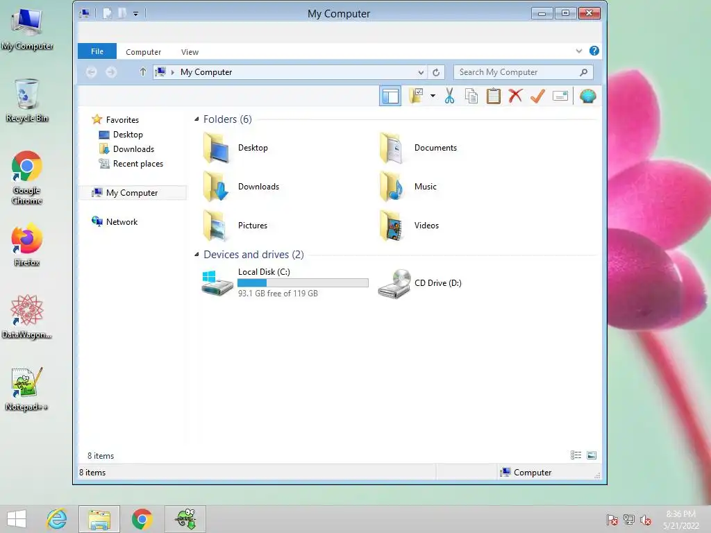711x533 pixels.
Task: Click the Action Center flag tray icon
Action: tap(612, 520)
